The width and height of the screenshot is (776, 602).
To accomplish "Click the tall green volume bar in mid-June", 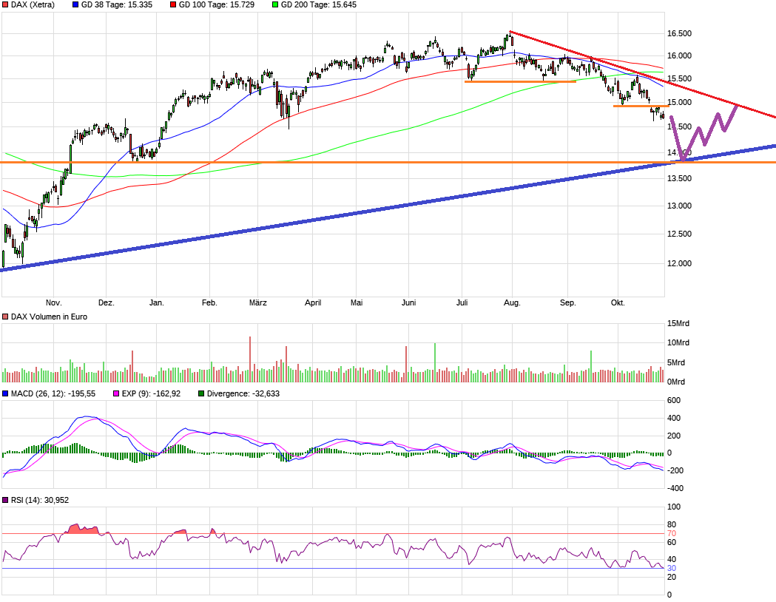I will pos(434,362).
